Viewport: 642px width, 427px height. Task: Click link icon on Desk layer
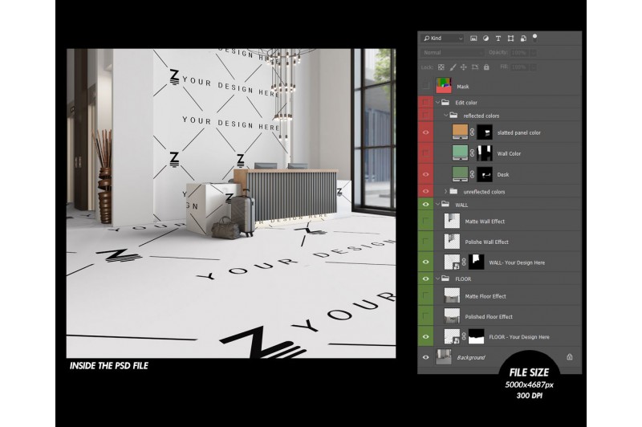472,174
